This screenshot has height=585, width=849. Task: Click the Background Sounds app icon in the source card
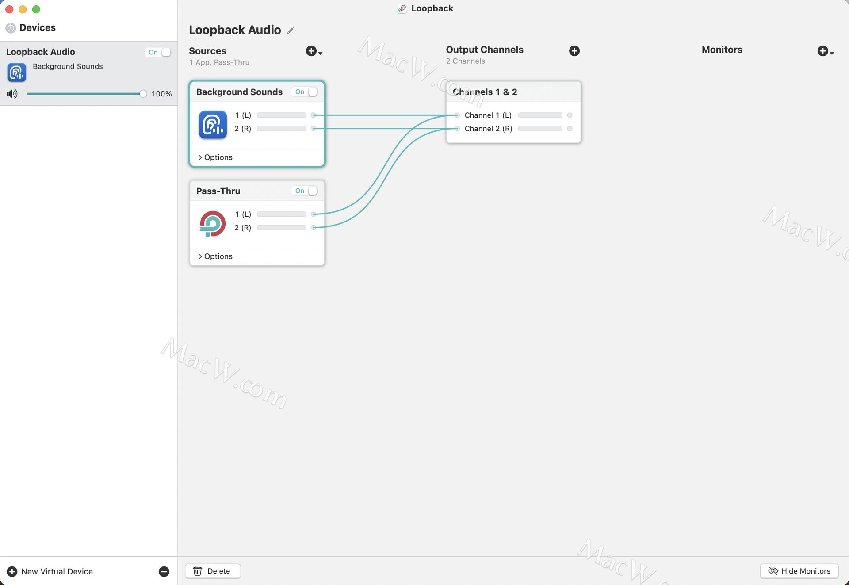click(x=213, y=125)
